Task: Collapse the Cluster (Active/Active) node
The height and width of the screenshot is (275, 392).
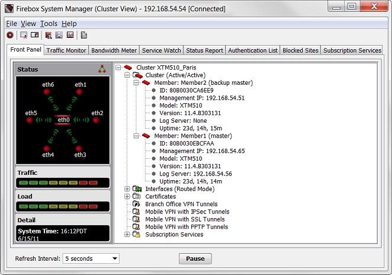Action: [x=127, y=75]
